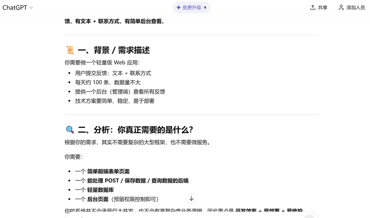Image resolution: width=370 pixels, height=218 pixels.
Task: Click the share upload icon
Action: click(x=312, y=8)
